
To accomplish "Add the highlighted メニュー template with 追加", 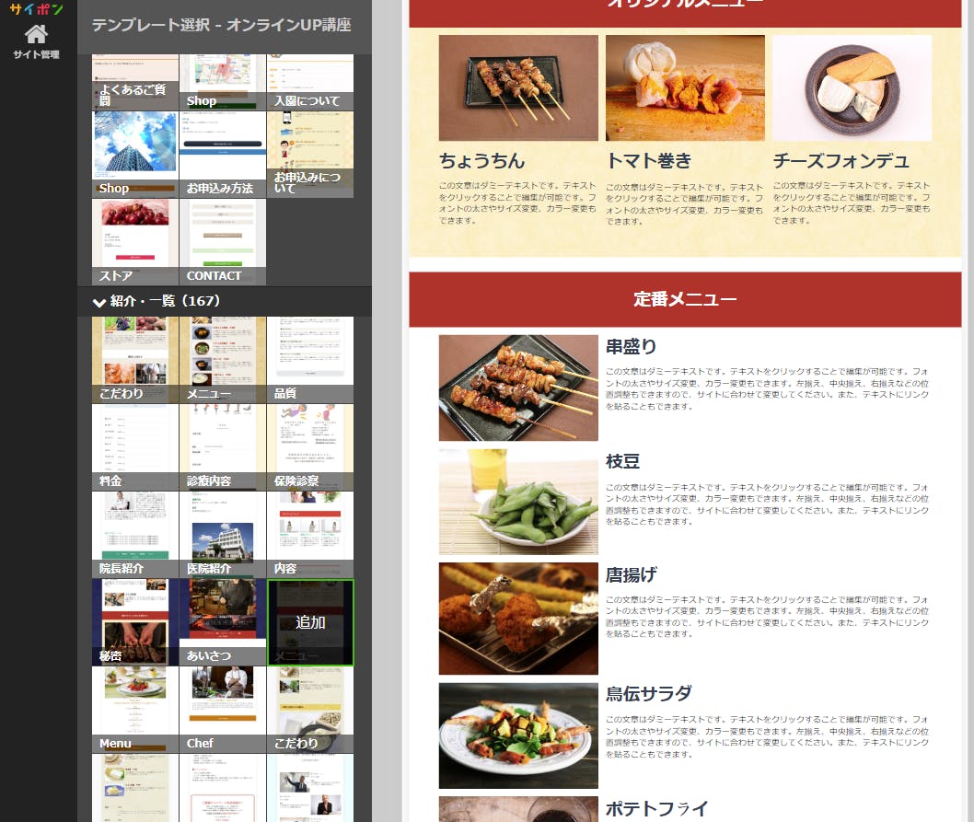I will coord(310,622).
